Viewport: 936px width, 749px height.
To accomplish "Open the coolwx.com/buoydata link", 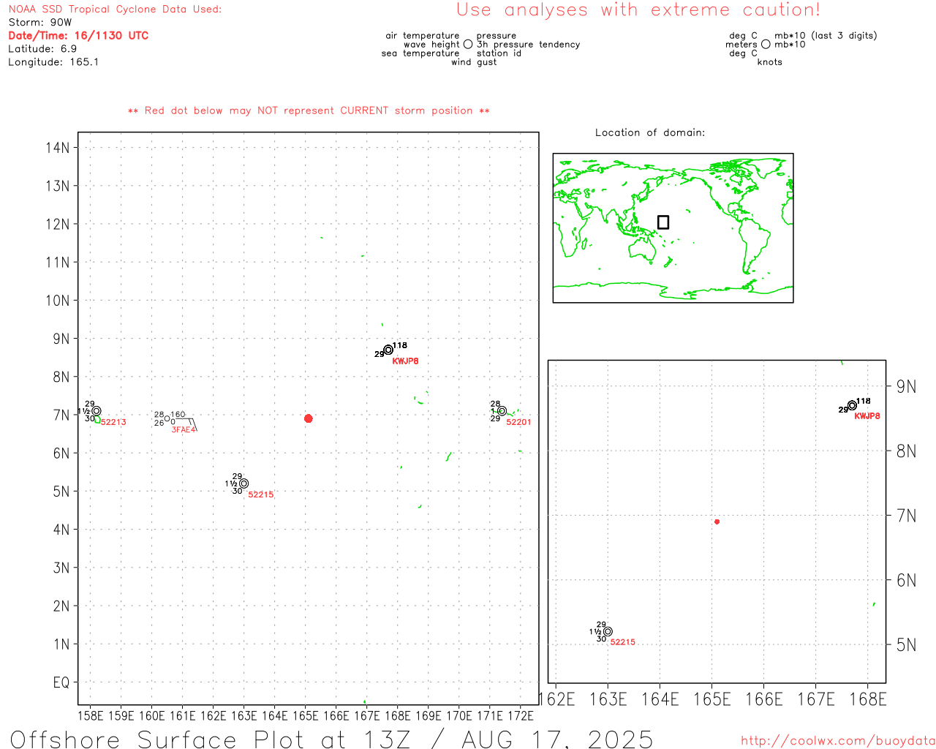I will click(838, 741).
